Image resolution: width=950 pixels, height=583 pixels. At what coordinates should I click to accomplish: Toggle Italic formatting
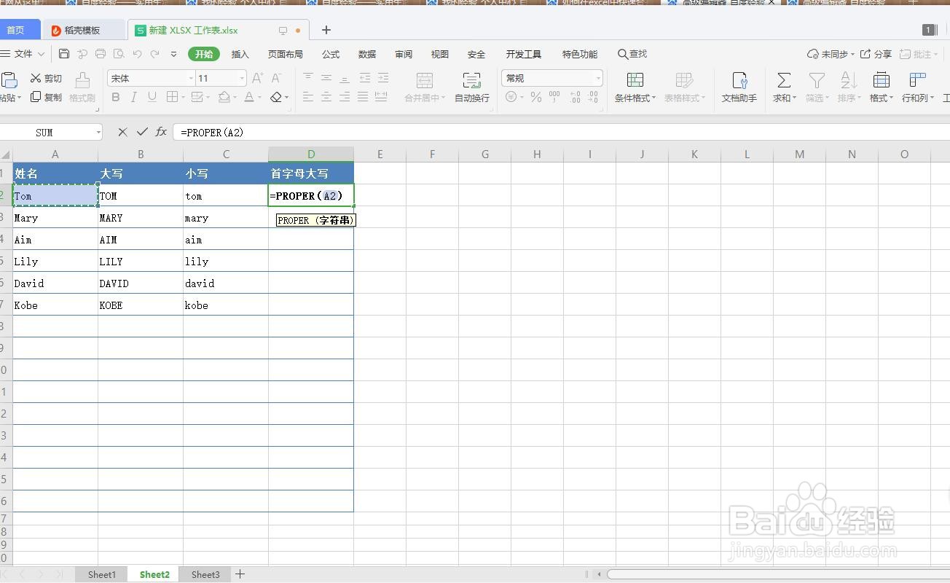click(x=134, y=97)
